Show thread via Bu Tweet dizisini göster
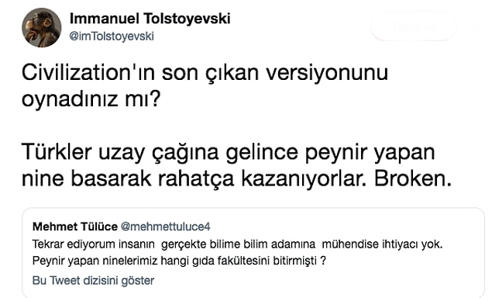The image size is (492, 298). 93,280
